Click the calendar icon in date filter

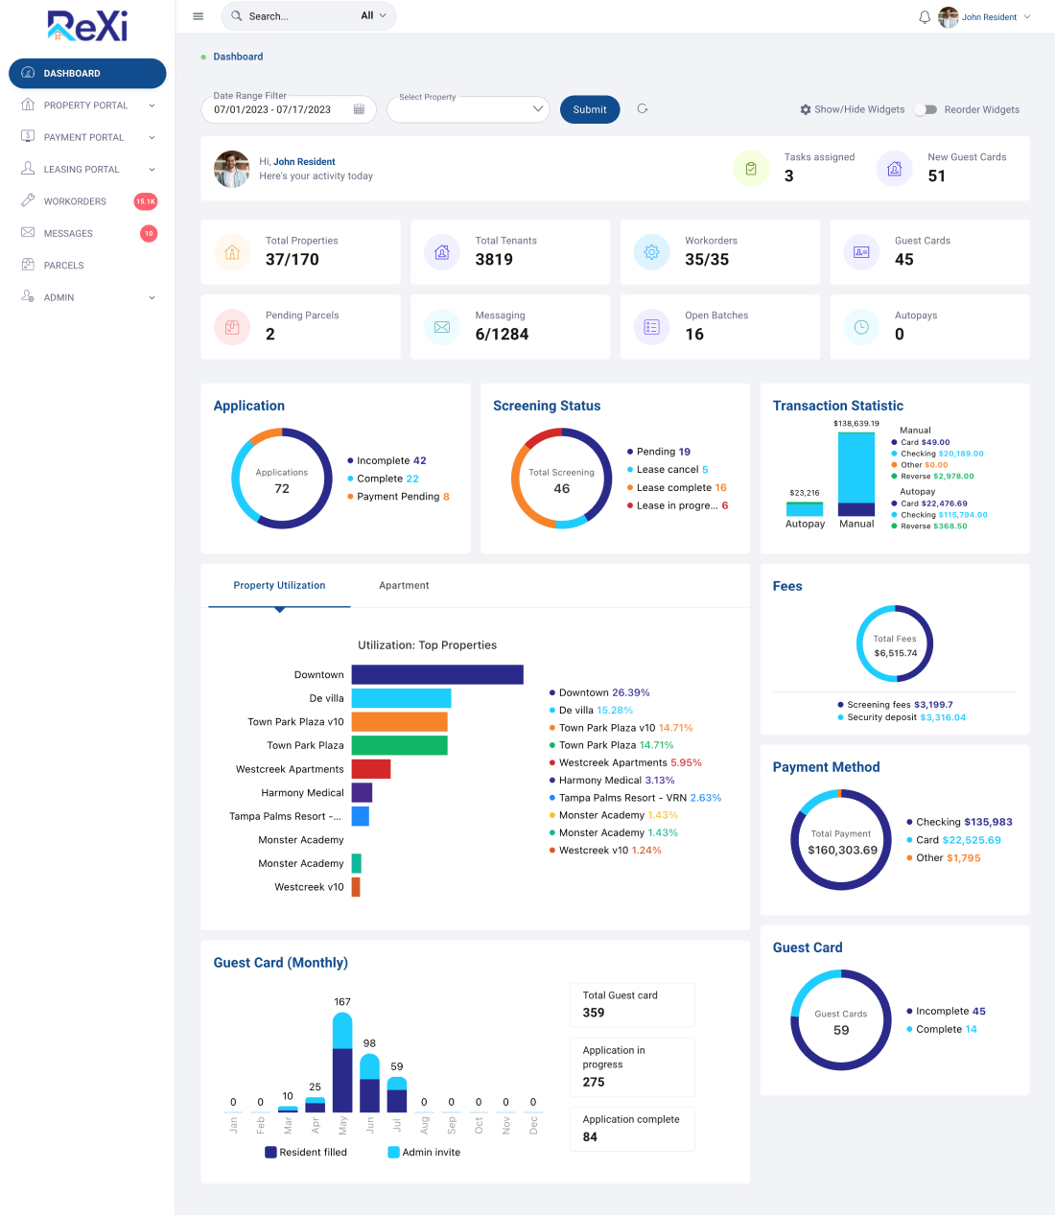360,109
